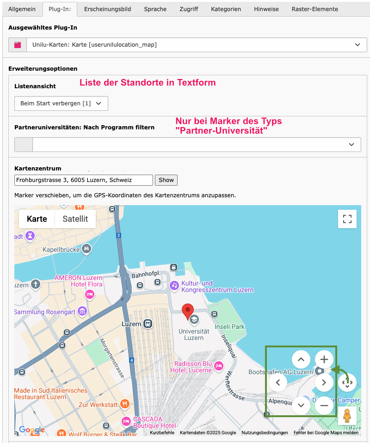Open the Kategorien tab
Screen dimensions: 370x443
(x=226, y=9)
